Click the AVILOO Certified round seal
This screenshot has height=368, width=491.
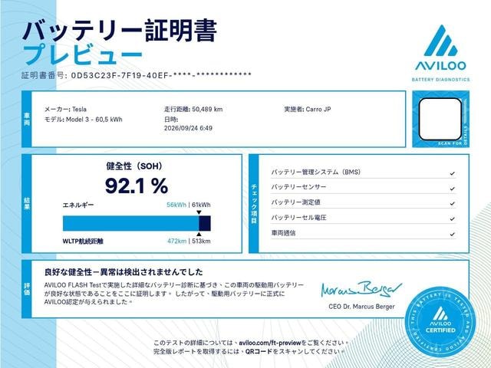tap(440, 321)
